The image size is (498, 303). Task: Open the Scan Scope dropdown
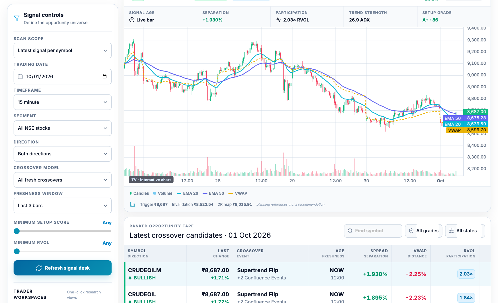[x=63, y=51]
